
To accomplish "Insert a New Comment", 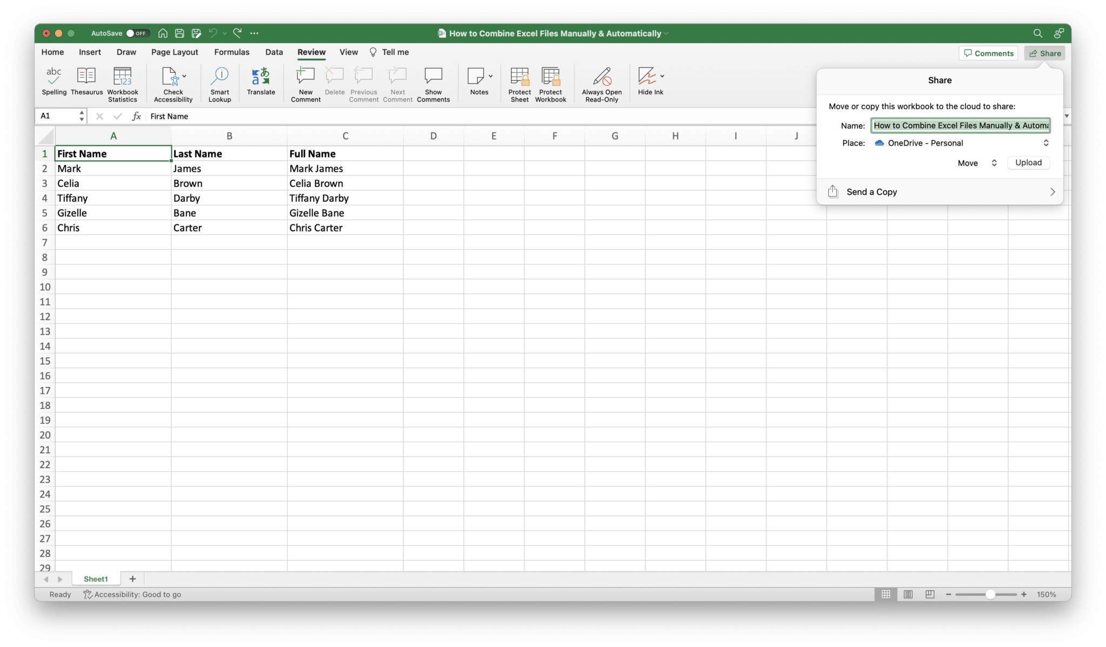I will click(x=305, y=82).
